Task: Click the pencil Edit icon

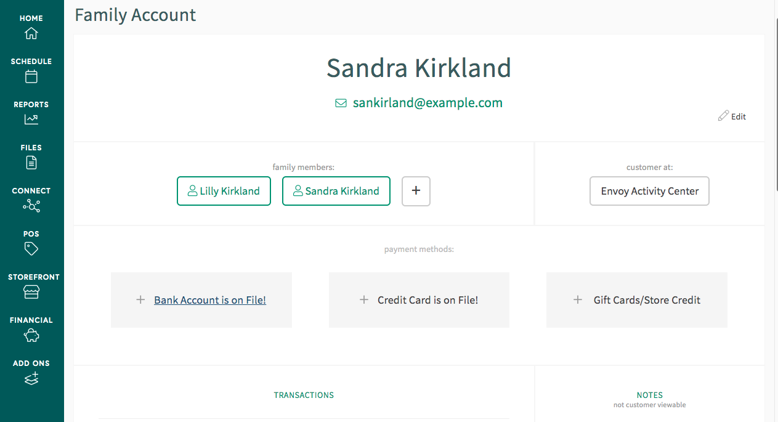Action: pos(723,116)
